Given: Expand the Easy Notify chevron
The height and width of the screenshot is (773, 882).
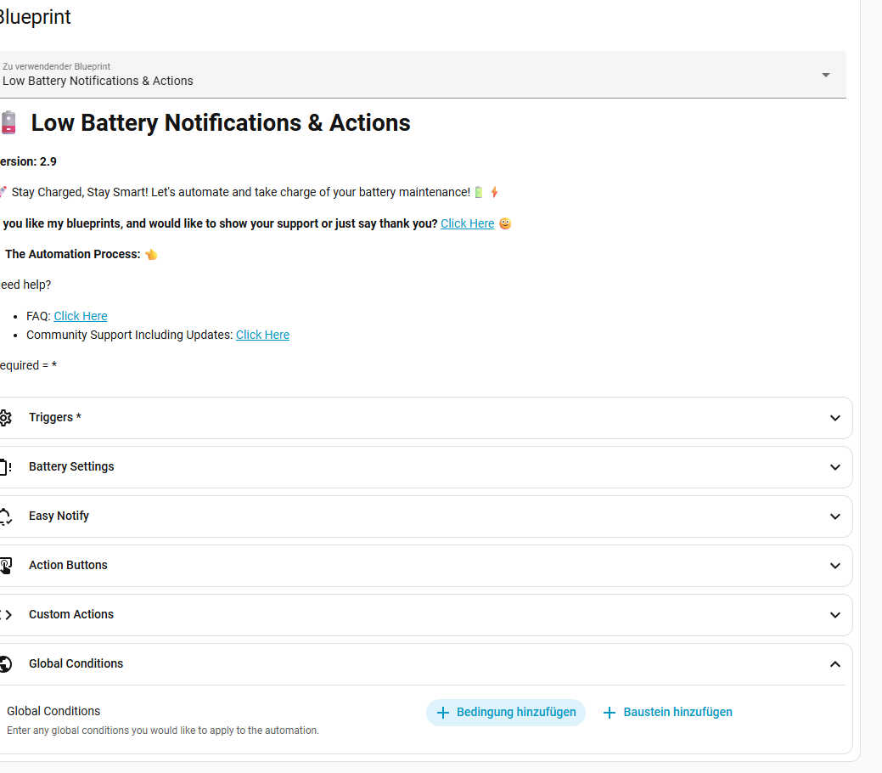Looking at the screenshot, I should 834,516.
